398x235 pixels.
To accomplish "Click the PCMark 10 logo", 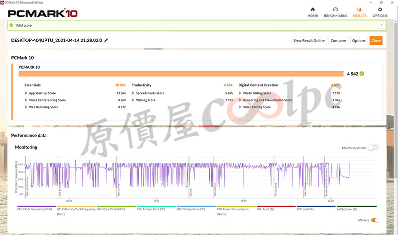I will pyautogui.click(x=42, y=13).
